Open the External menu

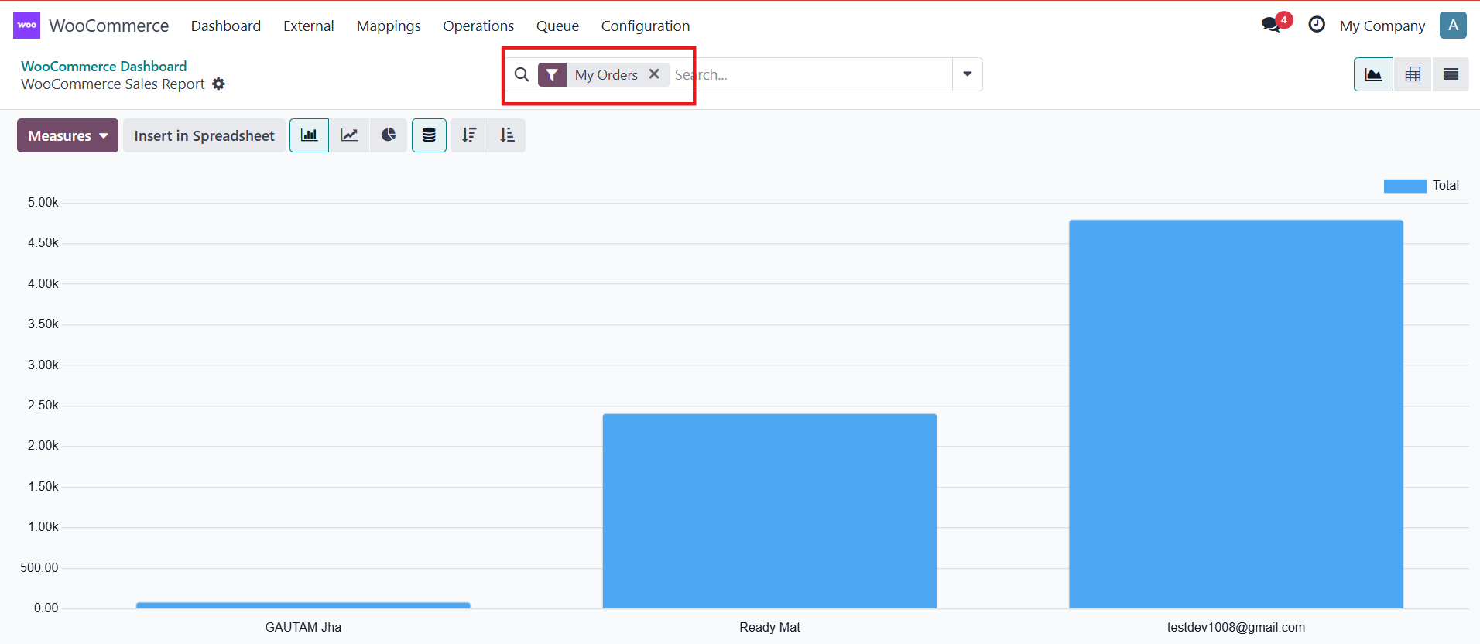click(x=309, y=26)
